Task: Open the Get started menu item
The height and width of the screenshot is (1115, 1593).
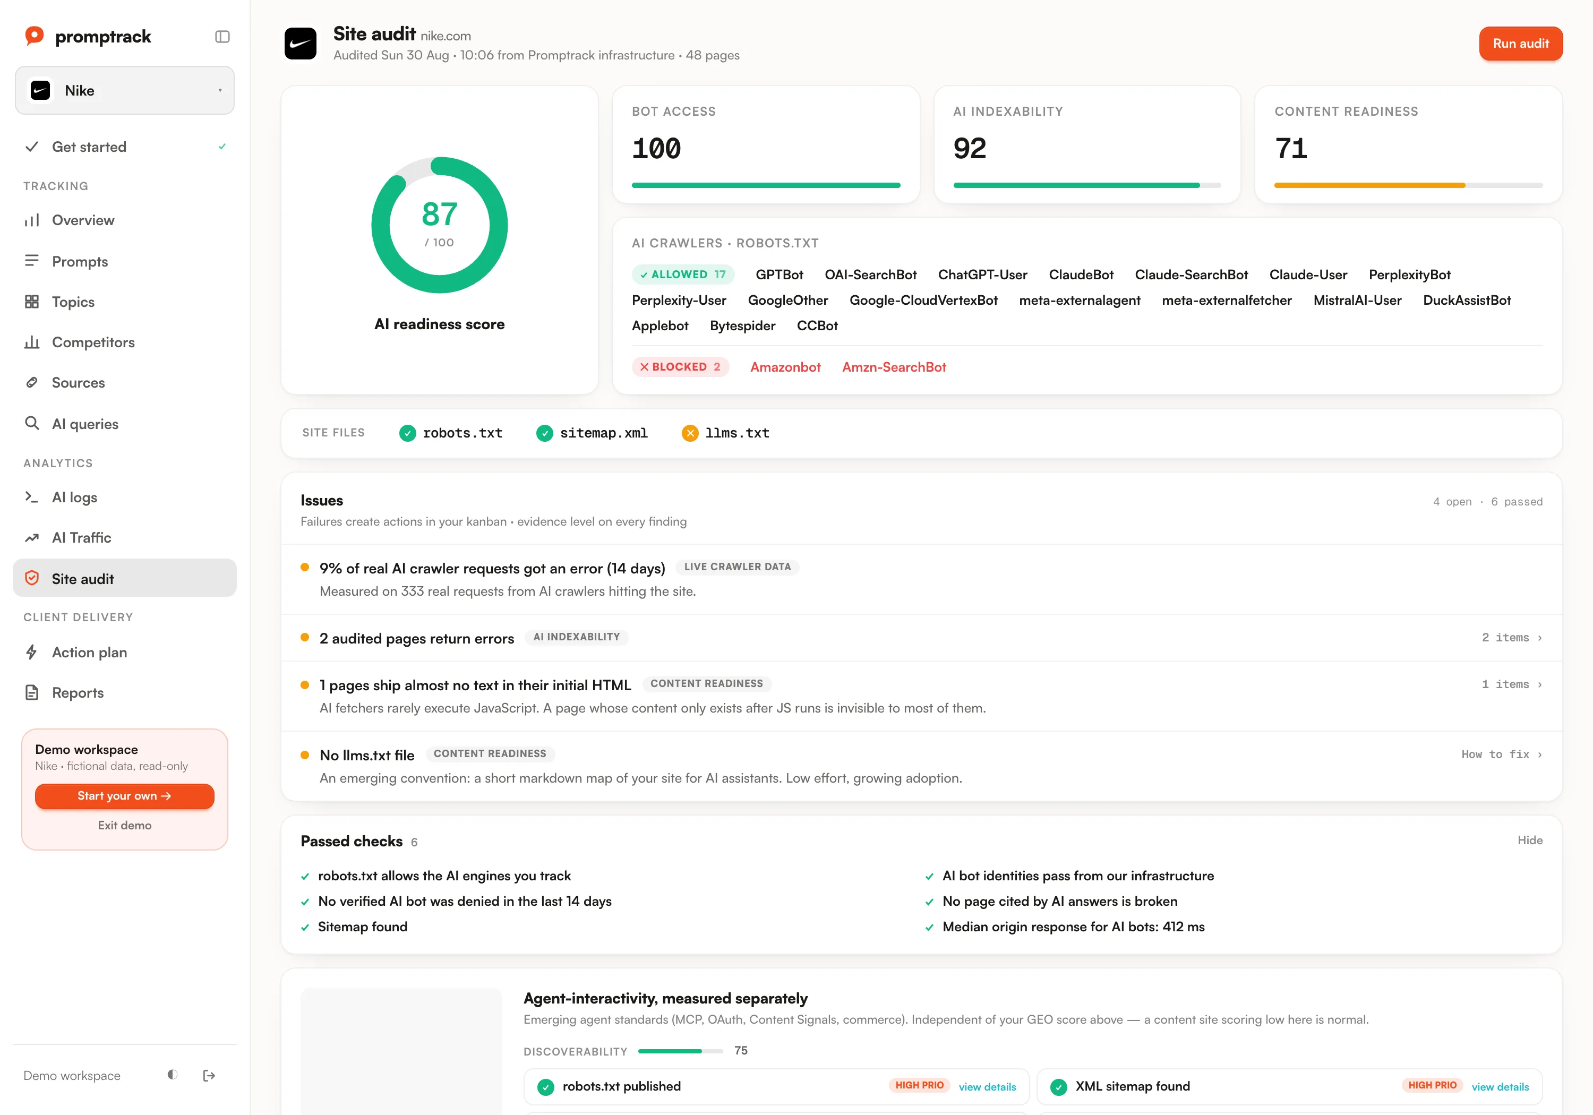Action: [x=125, y=147]
